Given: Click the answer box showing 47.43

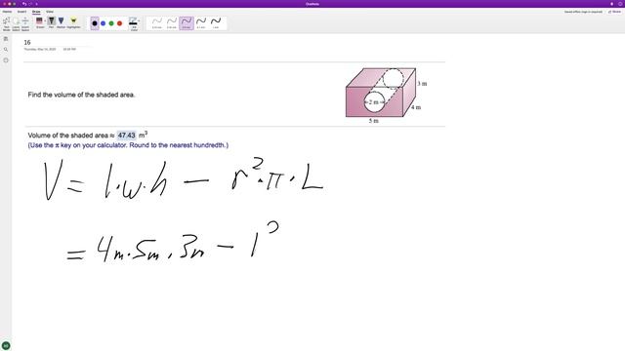Looking at the screenshot, I should point(127,136).
